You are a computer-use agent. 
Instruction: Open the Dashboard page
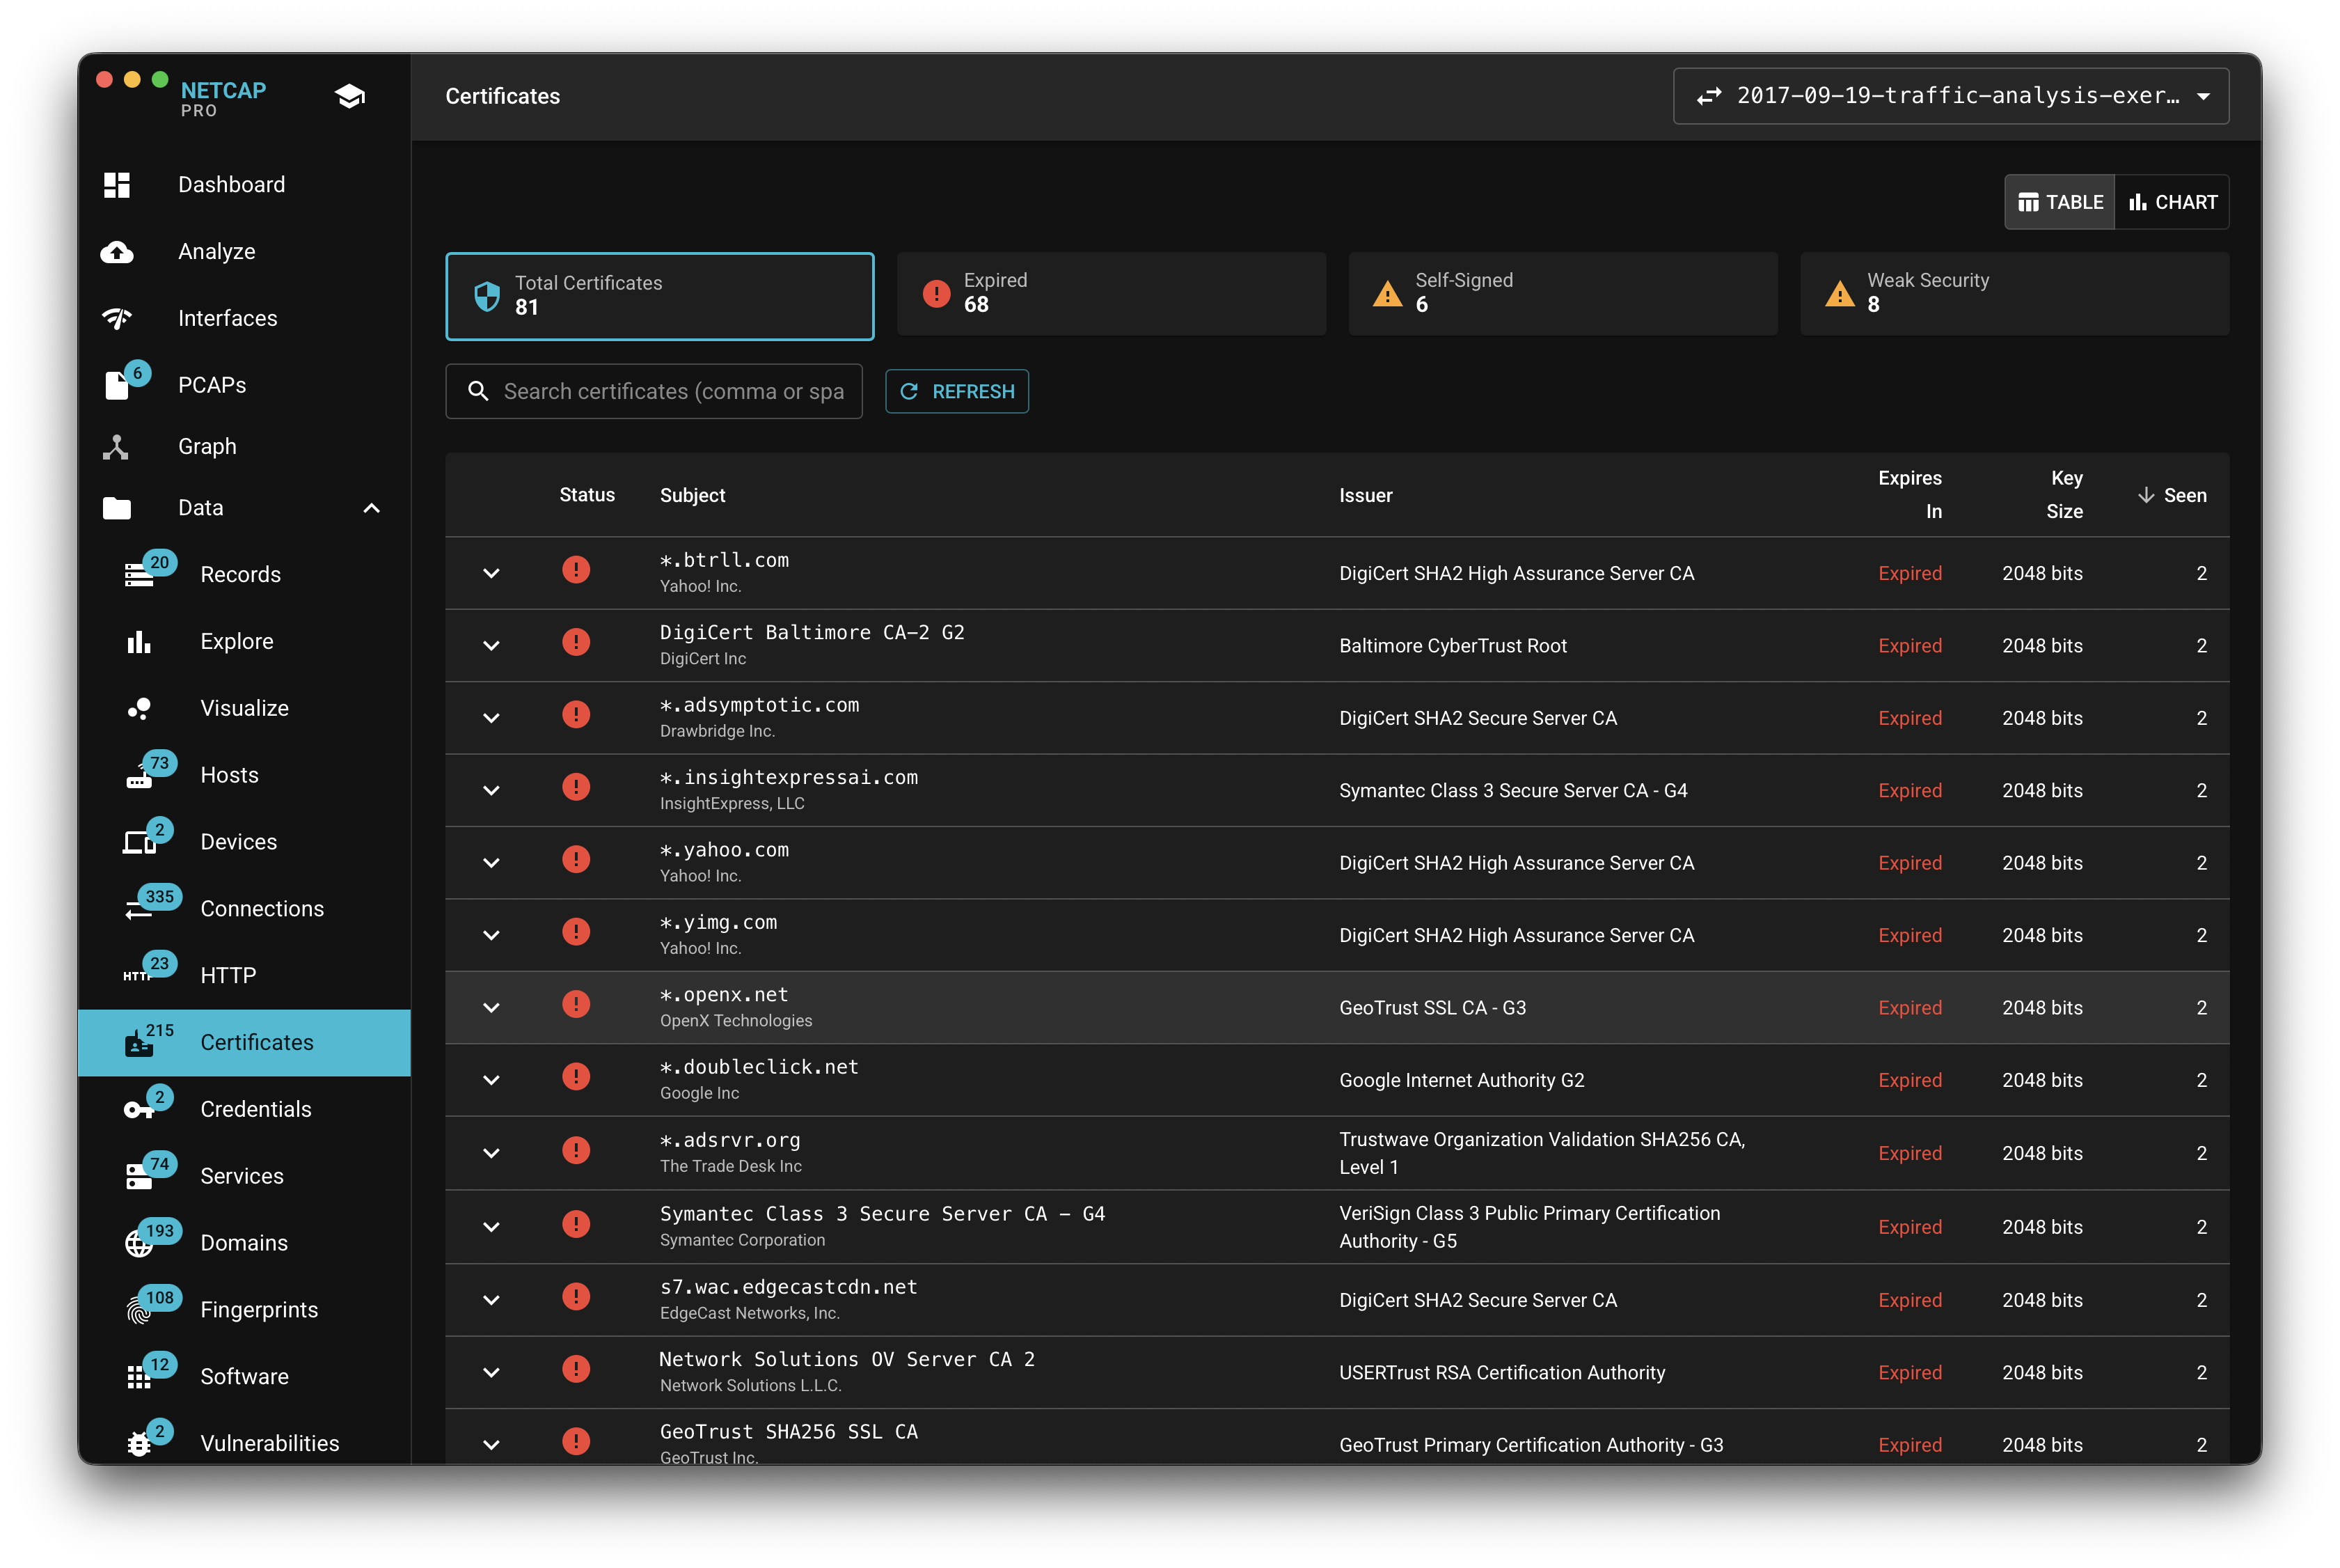[244, 185]
